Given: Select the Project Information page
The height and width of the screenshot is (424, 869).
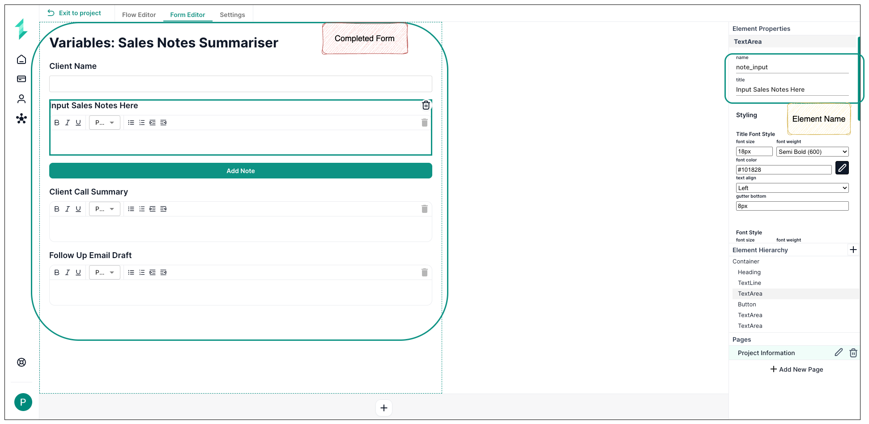Looking at the screenshot, I should 767,353.
